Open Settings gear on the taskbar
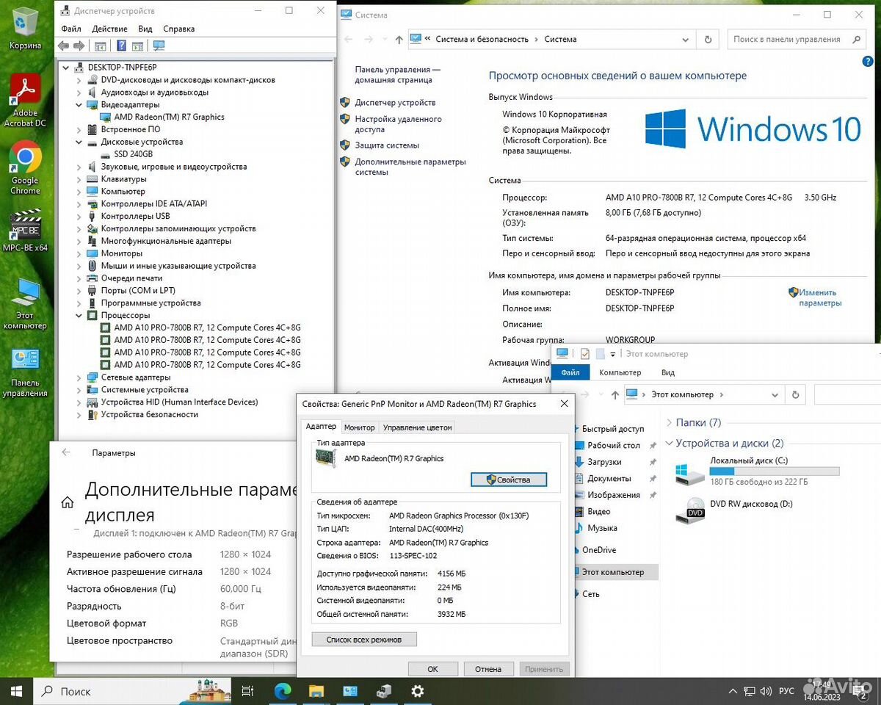 418,691
